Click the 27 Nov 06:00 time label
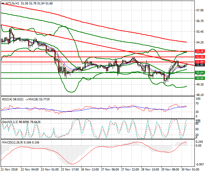This screenshot has height=173, width=207. click(110, 170)
